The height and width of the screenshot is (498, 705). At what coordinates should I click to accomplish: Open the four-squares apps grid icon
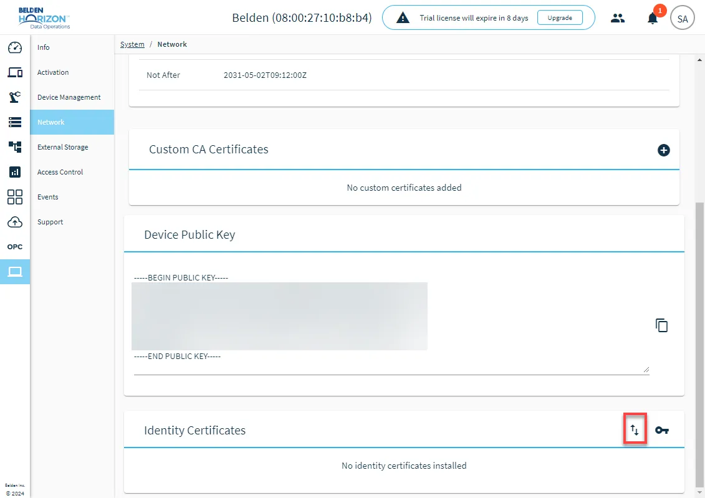tap(15, 197)
